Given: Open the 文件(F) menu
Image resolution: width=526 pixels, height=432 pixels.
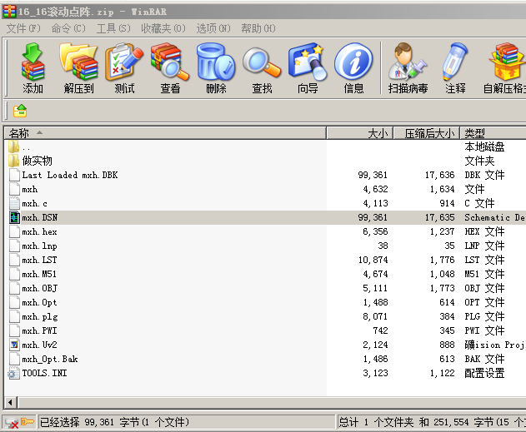Looking at the screenshot, I should [x=23, y=28].
